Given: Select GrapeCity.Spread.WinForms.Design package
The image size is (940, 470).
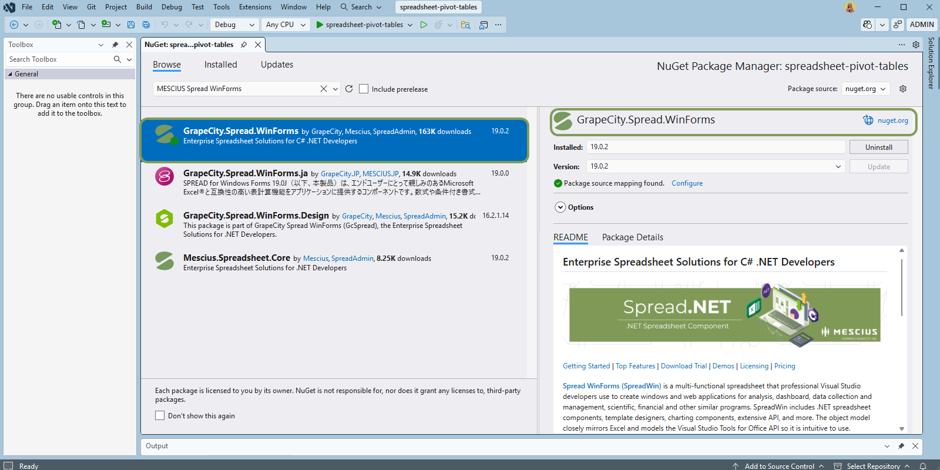Looking at the screenshot, I should tap(334, 225).
